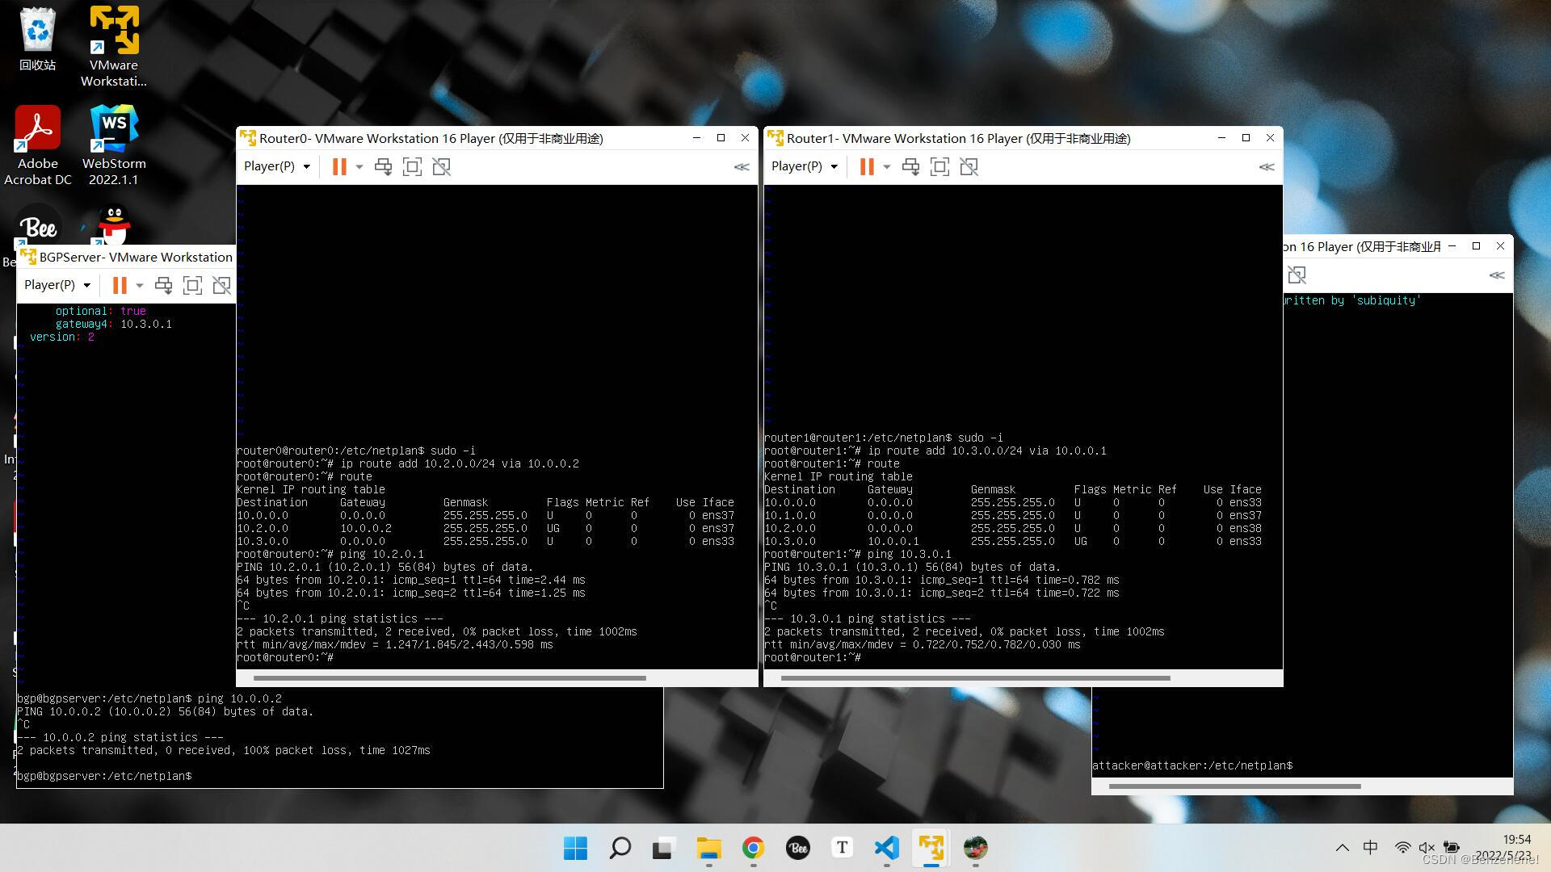
Task: Pause the Router1 virtual machine
Action: (867, 166)
